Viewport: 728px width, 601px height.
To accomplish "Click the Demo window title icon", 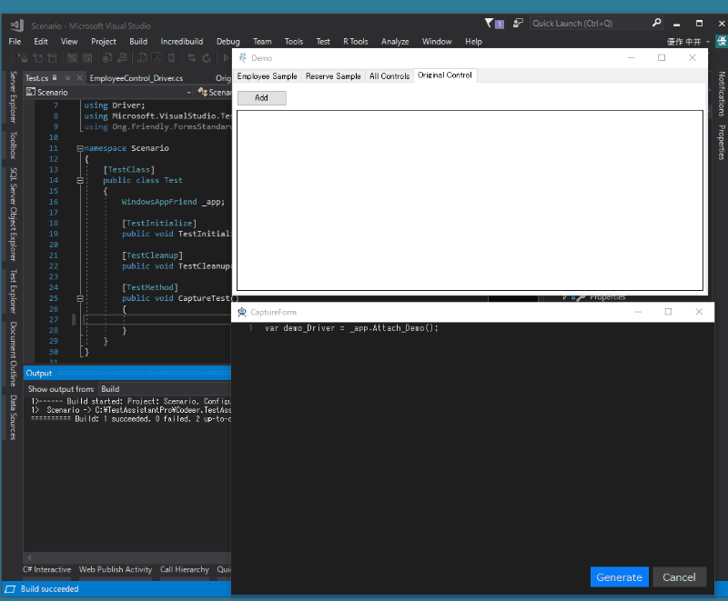I will tap(242, 58).
